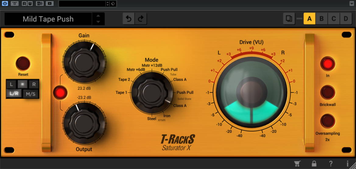Toggle the Brickwall limiter button
This screenshot has width=356, height=169.
coord(328,93)
